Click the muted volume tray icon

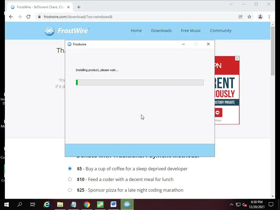click(245, 205)
